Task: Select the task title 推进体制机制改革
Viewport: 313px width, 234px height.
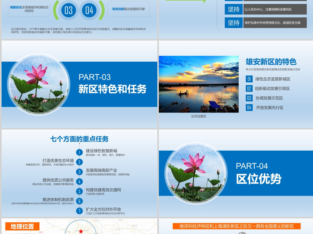Action: pos(58,200)
